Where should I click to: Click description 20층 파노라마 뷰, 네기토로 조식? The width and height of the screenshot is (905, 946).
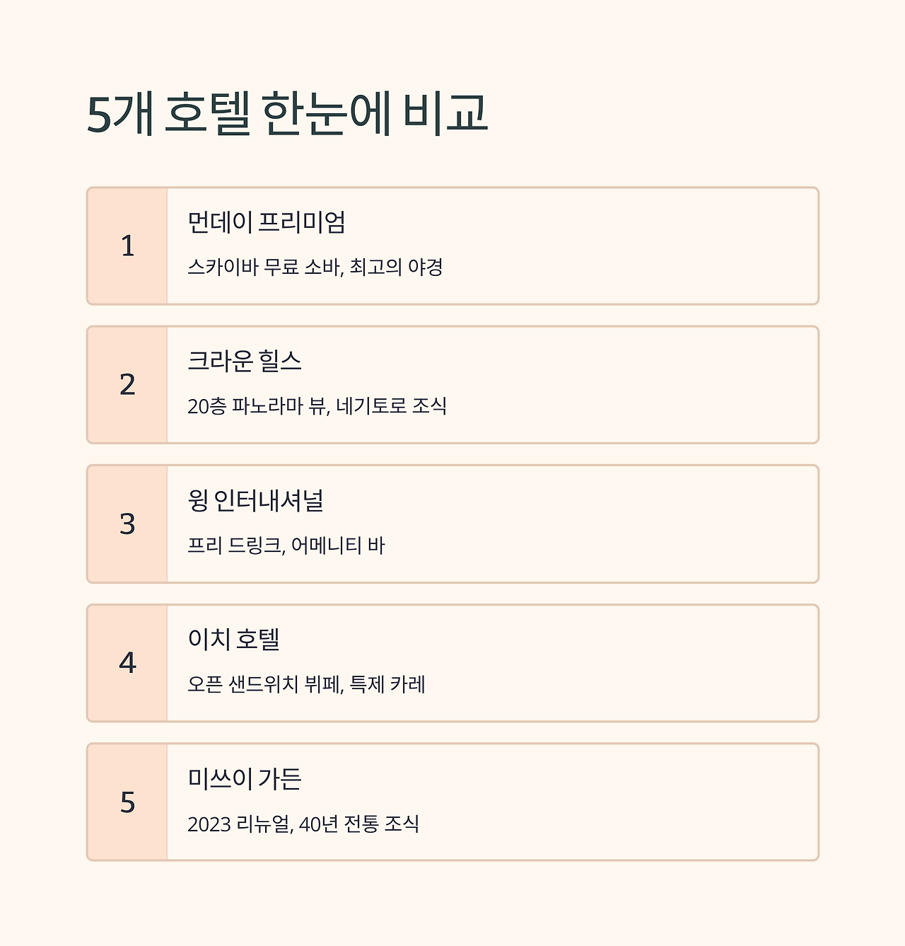point(317,406)
